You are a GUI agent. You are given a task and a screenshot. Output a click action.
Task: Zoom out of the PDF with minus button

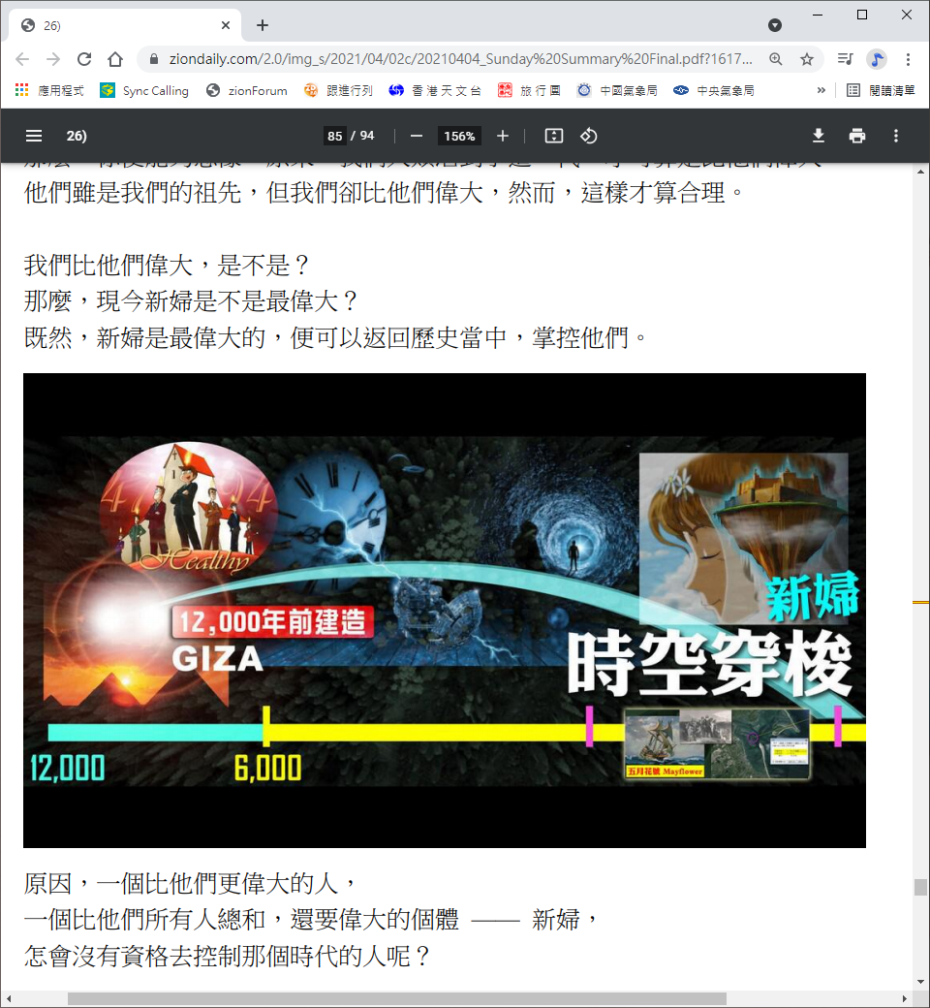pos(417,136)
